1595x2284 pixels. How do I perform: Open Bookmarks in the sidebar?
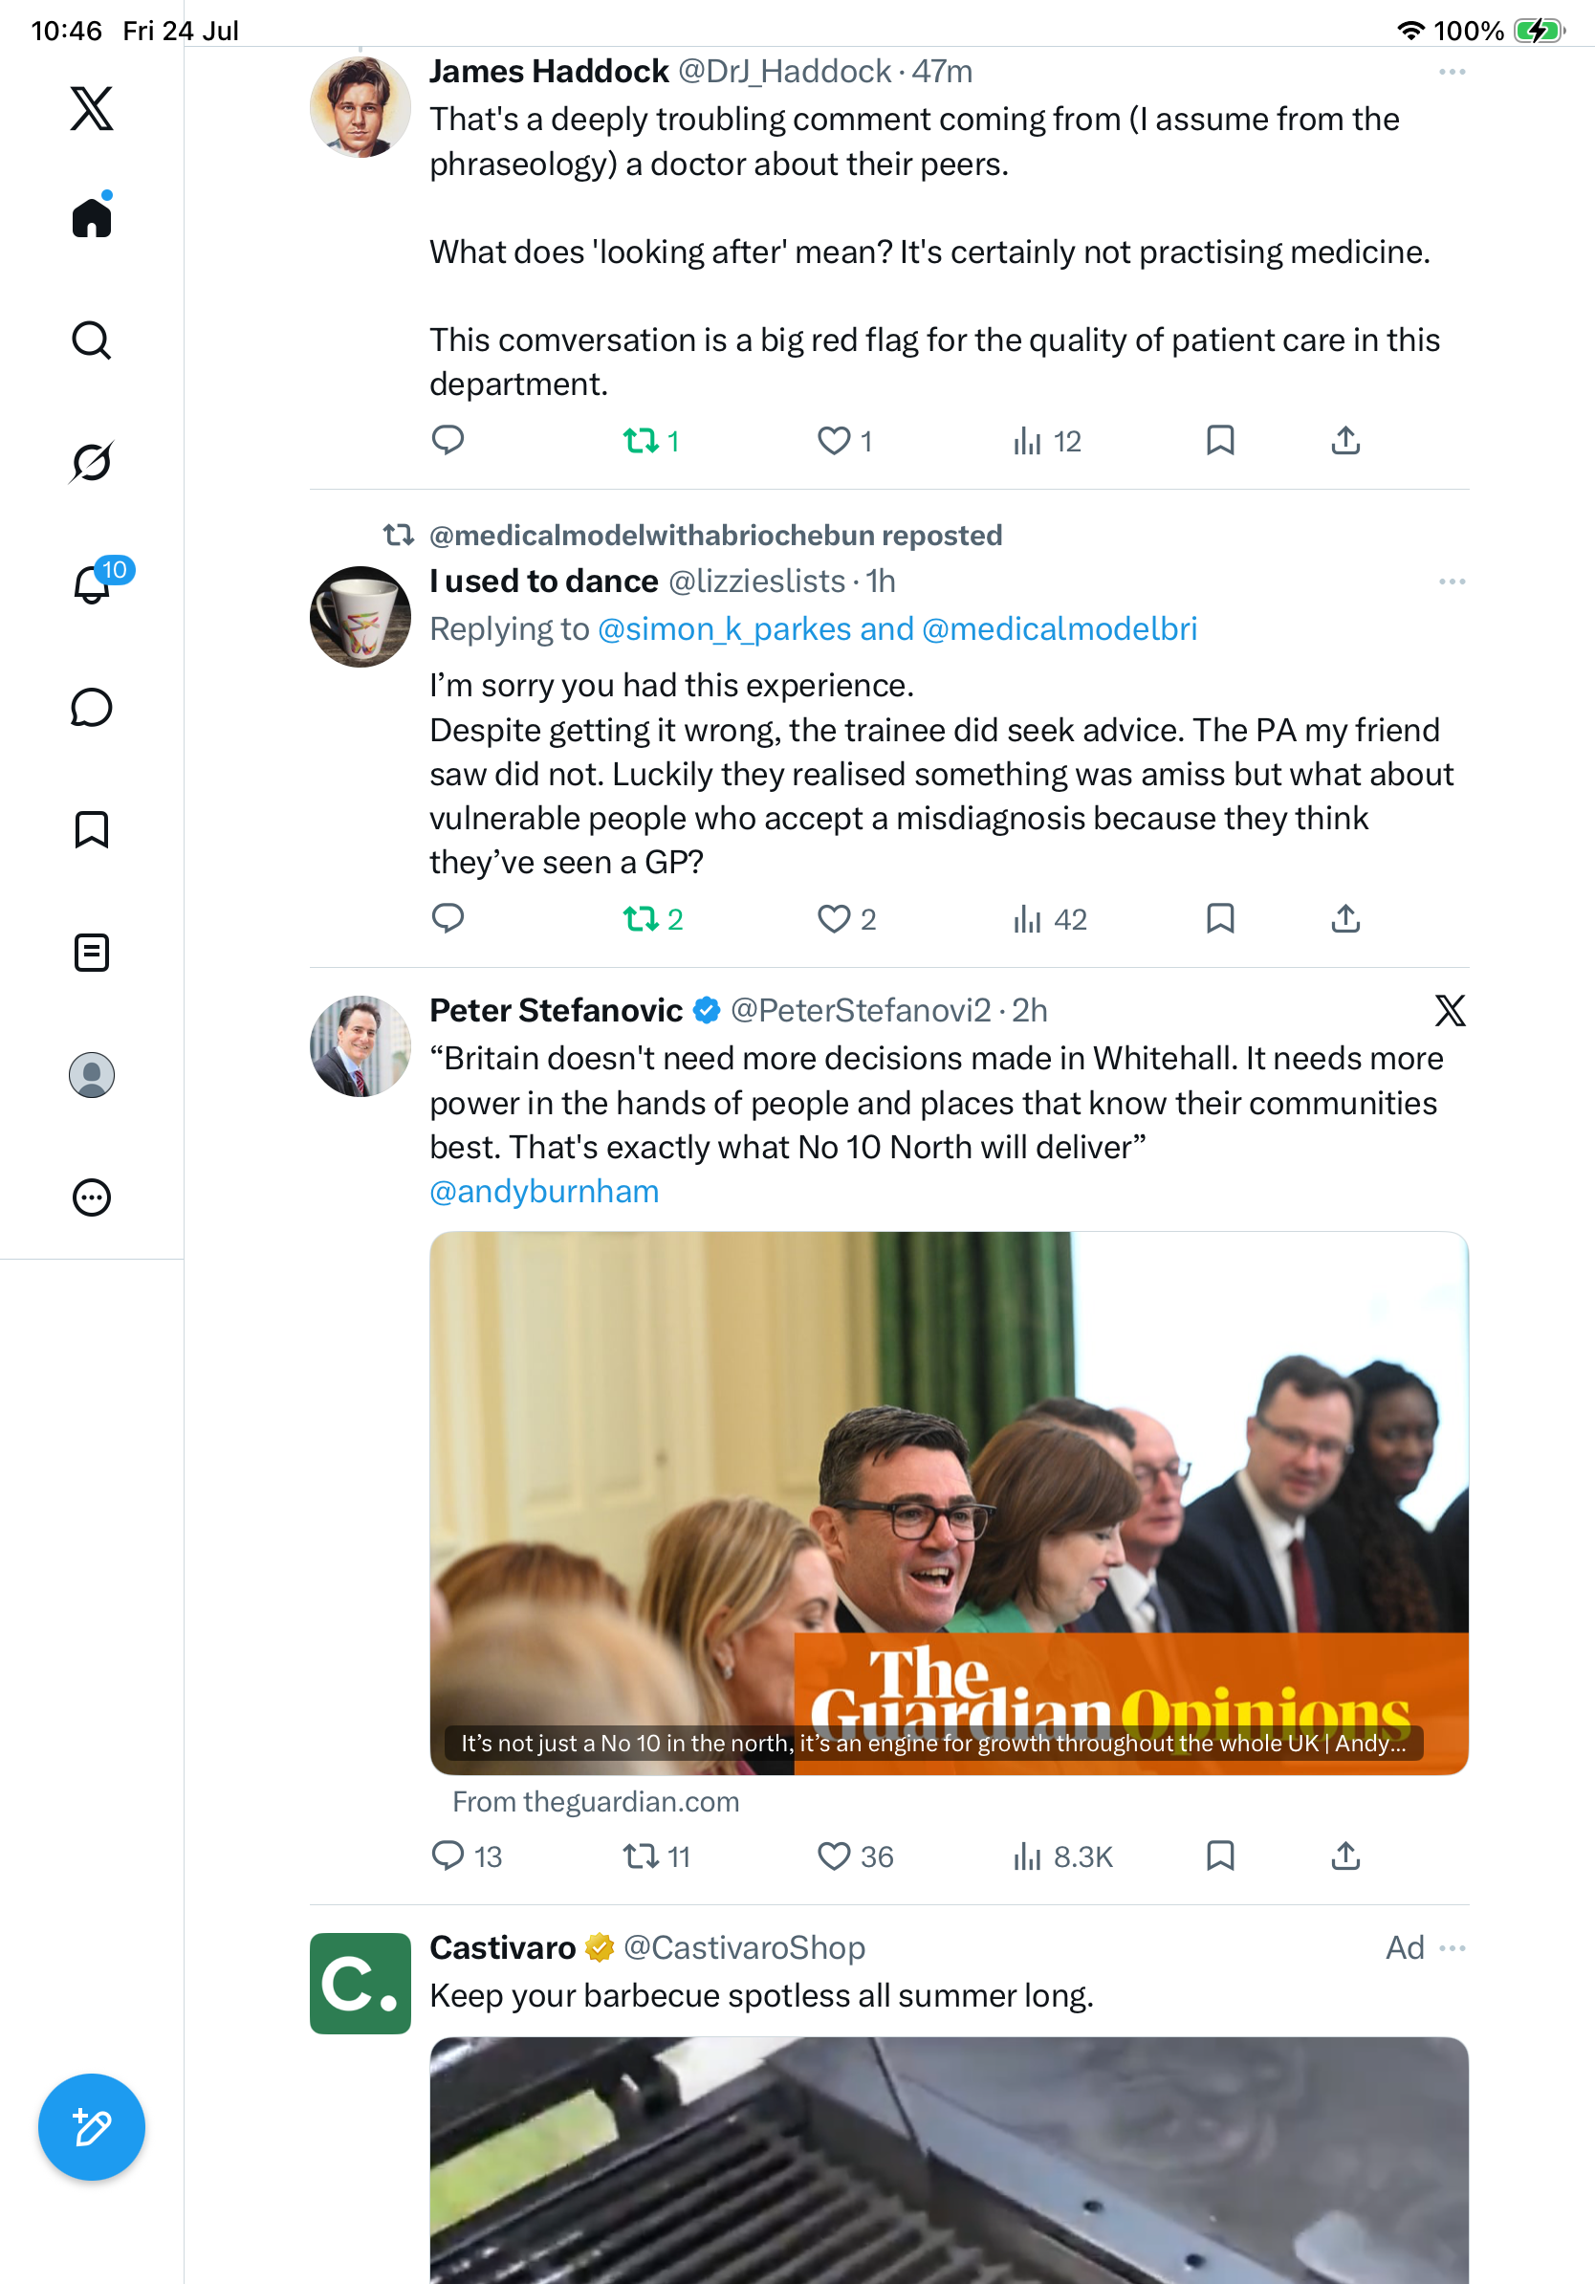point(92,828)
